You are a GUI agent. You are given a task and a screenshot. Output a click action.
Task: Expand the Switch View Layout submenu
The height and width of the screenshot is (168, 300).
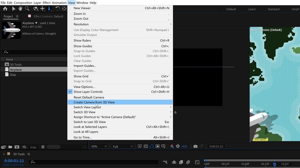[x=120, y=107]
